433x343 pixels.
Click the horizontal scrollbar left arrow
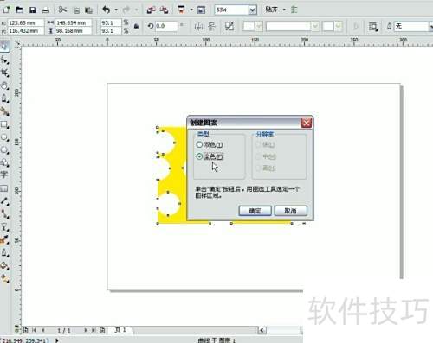pos(262,330)
